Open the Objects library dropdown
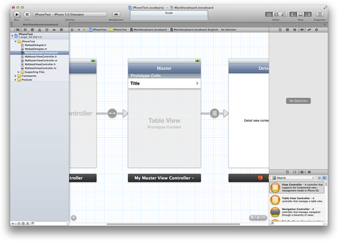338x241 pixels. click(293, 178)
